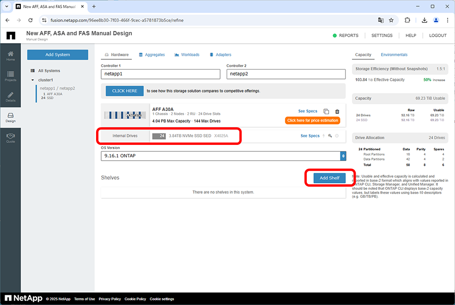
Task: Click the '103.84 TiB Effective Capacity' text
Action: pyautogui.click(x=380, y=80)
